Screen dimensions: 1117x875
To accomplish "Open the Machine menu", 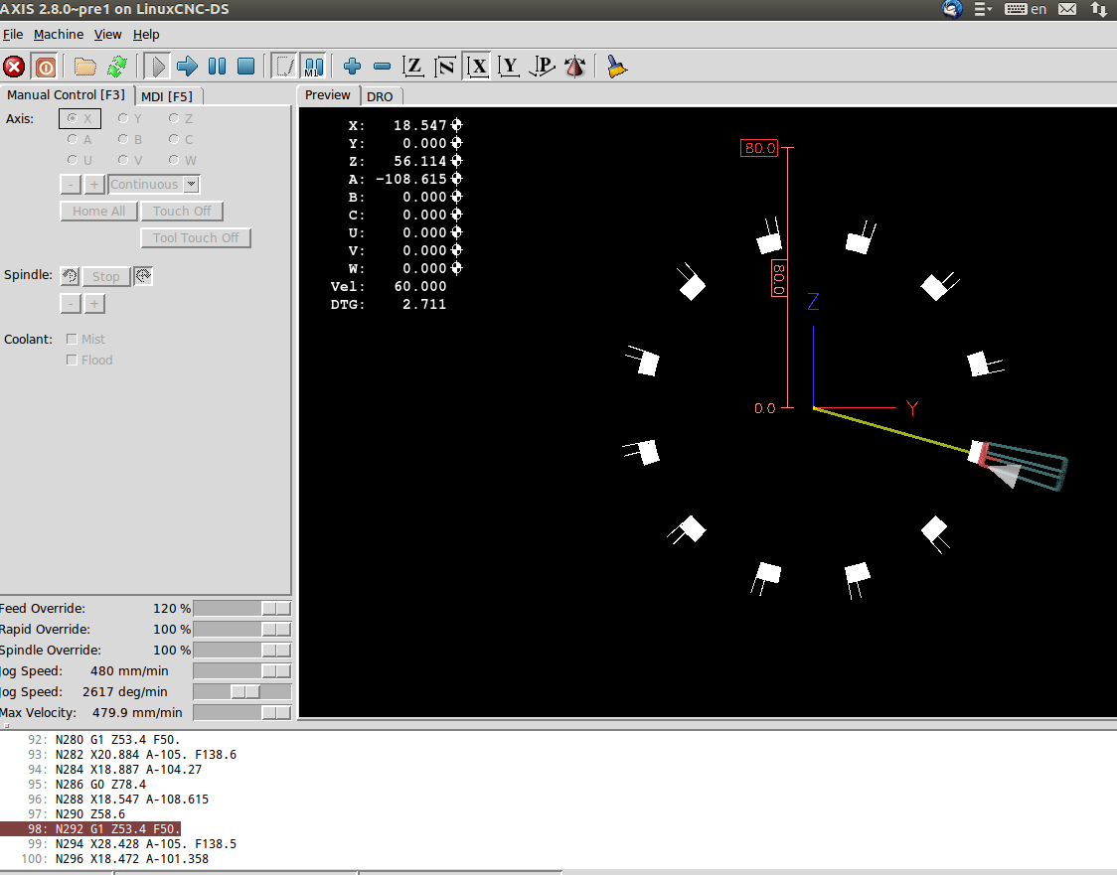I will pos(59,34).
